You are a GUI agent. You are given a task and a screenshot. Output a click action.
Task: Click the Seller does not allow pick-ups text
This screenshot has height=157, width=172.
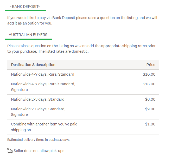[39, 151]
